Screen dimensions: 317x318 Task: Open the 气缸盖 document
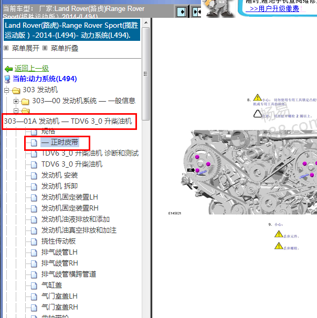[51, 285]
